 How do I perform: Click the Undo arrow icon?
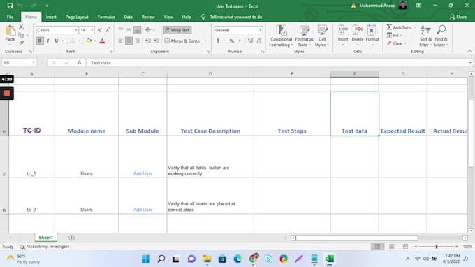pyautogui.click(x=20, y=6)
